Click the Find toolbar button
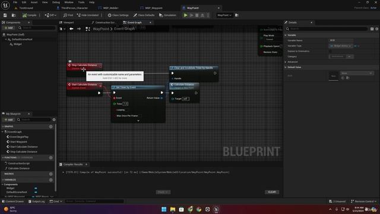The width and height of the screenshot is (380, 214). click(x=68, y=15)
